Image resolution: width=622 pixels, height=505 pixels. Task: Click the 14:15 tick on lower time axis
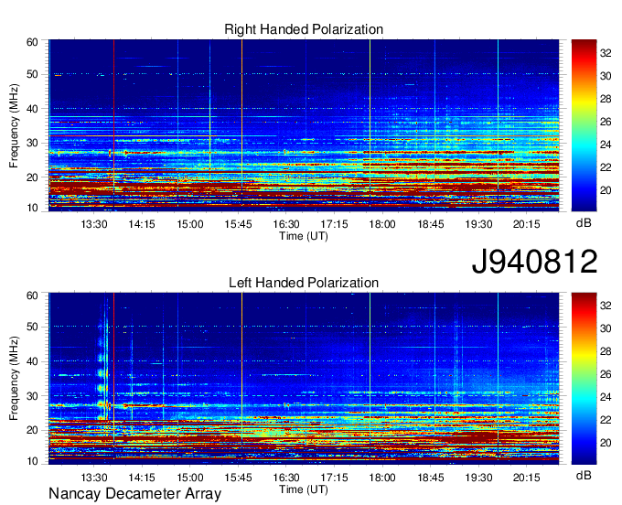142,478
